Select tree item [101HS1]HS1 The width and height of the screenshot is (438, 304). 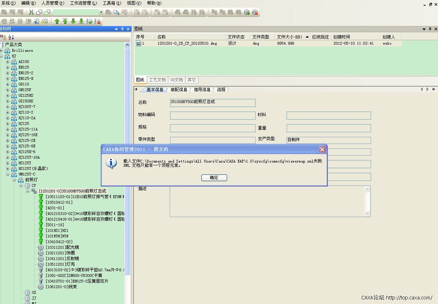[57, 230]
